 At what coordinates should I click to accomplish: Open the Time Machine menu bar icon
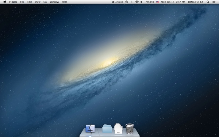click(127, 2)
